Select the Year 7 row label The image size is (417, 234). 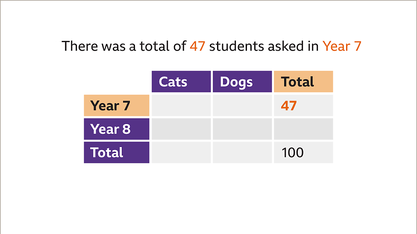coord(117,106)
